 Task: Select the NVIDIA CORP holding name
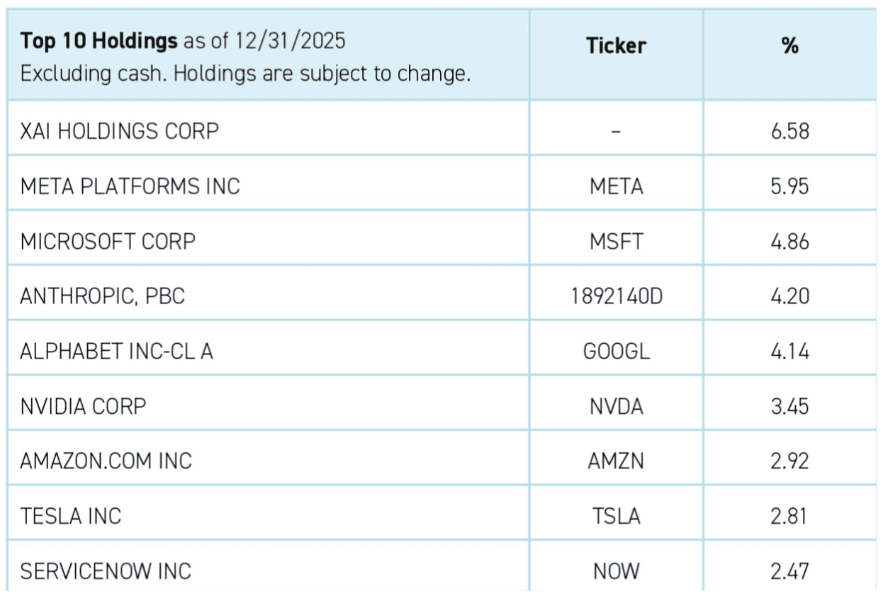click(x=83, y=407)
